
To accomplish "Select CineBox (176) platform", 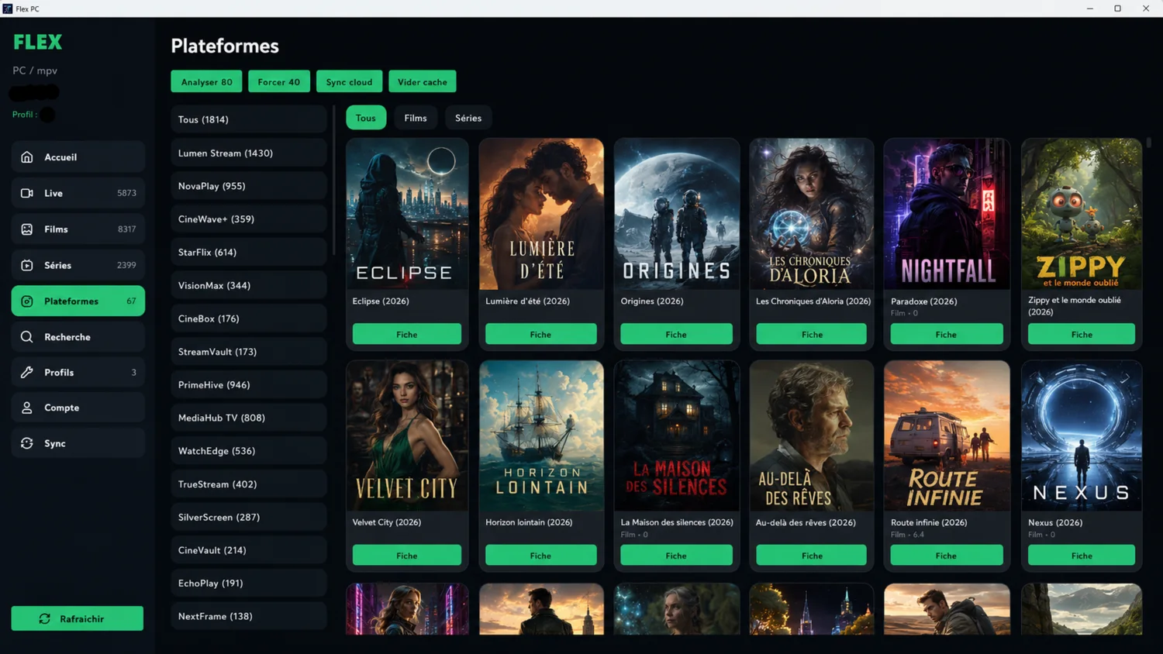I will pyautogui.click(x=249, y=318).
